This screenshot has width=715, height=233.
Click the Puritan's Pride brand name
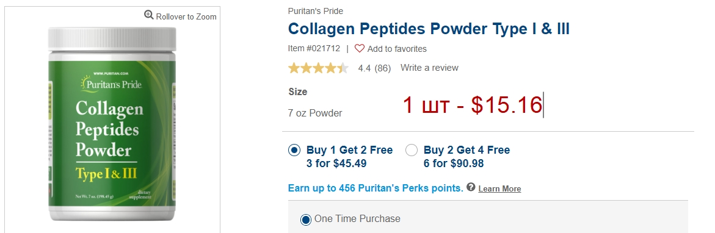(316, 11)
